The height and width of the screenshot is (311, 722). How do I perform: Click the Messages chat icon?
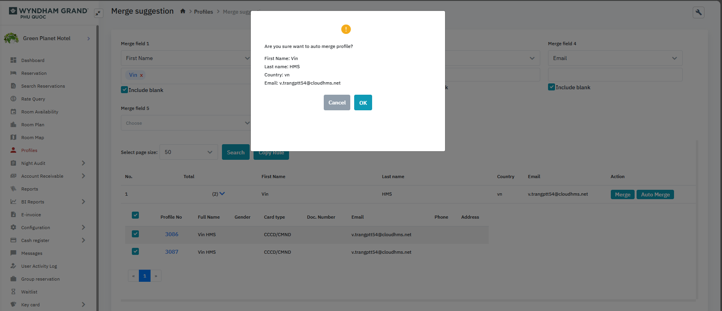pos(13,253)
